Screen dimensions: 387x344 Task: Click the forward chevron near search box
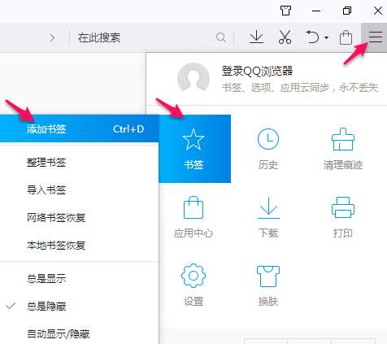[52, 37]
